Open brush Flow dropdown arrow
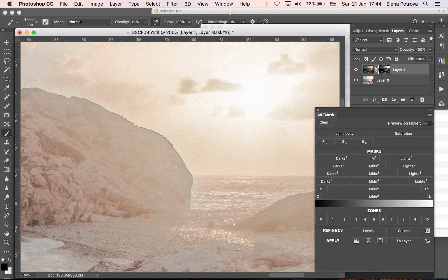The height and width of the screenshot is (280, 448). pos(190,22)
